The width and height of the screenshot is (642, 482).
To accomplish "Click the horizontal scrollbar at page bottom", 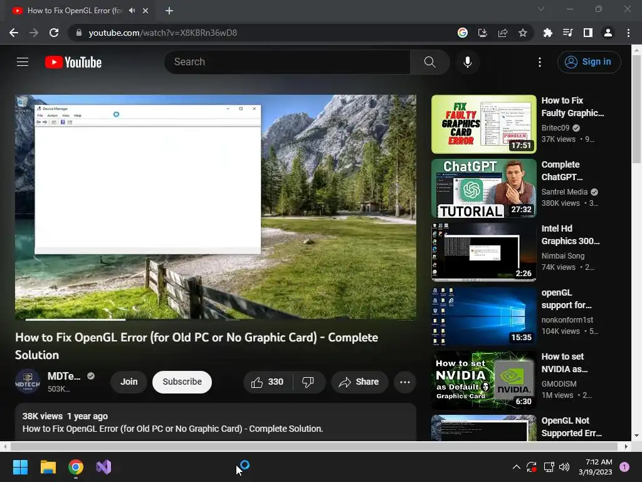I will tap(313, 446).
